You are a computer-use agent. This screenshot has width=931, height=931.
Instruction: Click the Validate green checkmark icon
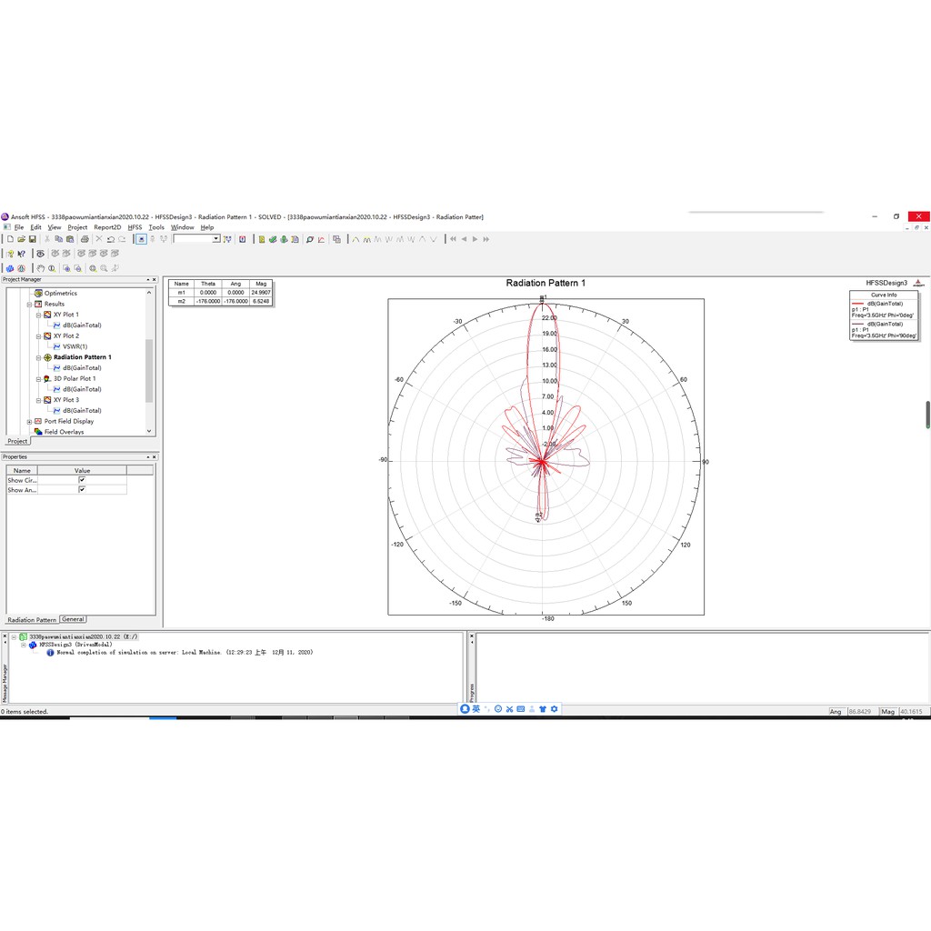(273, 239)
